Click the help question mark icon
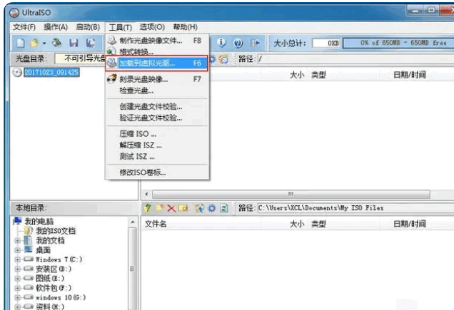Image resolution: width=454 pixels, height=310 pixels. (x=238, y=43)
